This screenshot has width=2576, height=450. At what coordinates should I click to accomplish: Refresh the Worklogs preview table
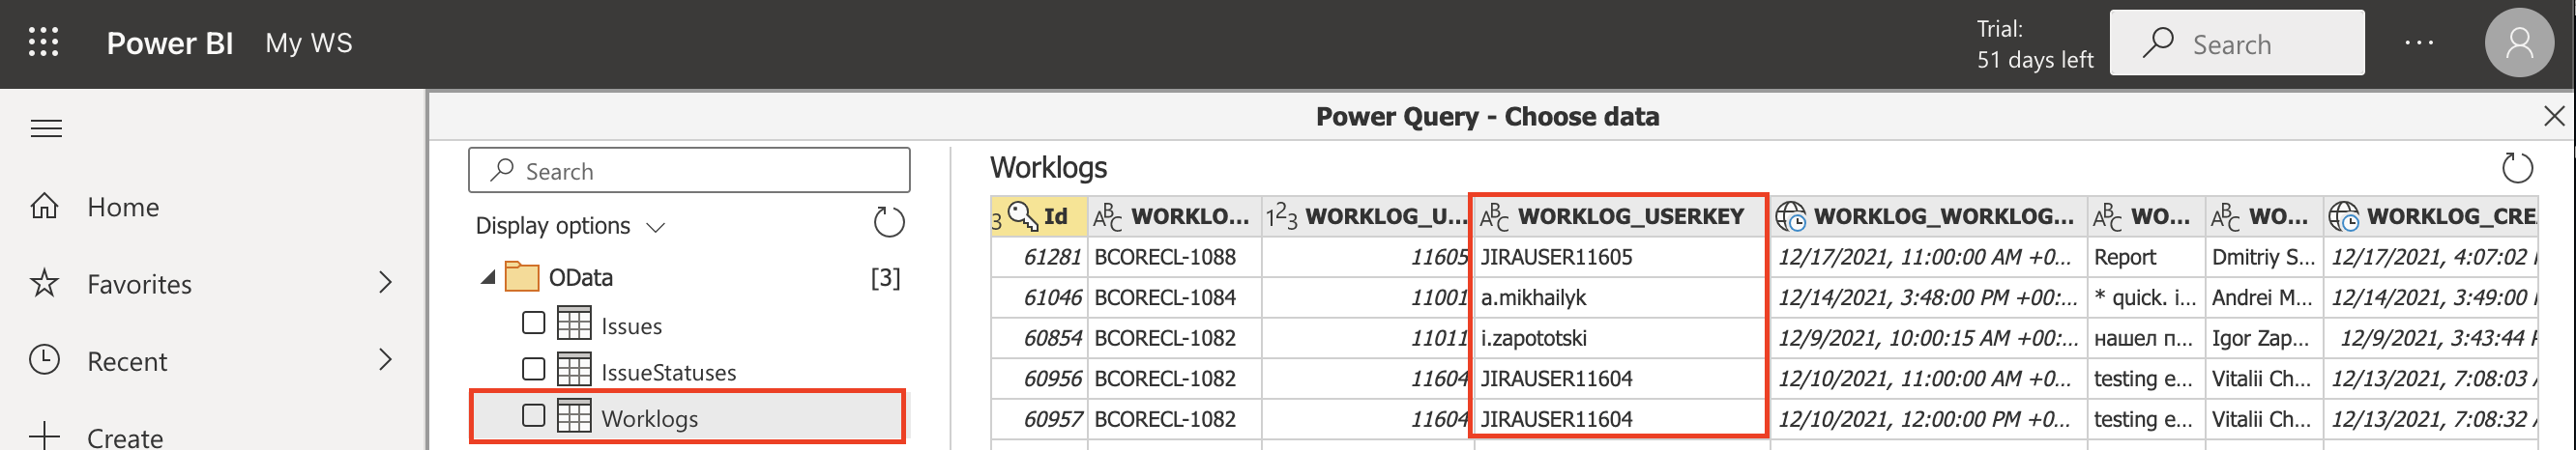[x=2517, y=168]
